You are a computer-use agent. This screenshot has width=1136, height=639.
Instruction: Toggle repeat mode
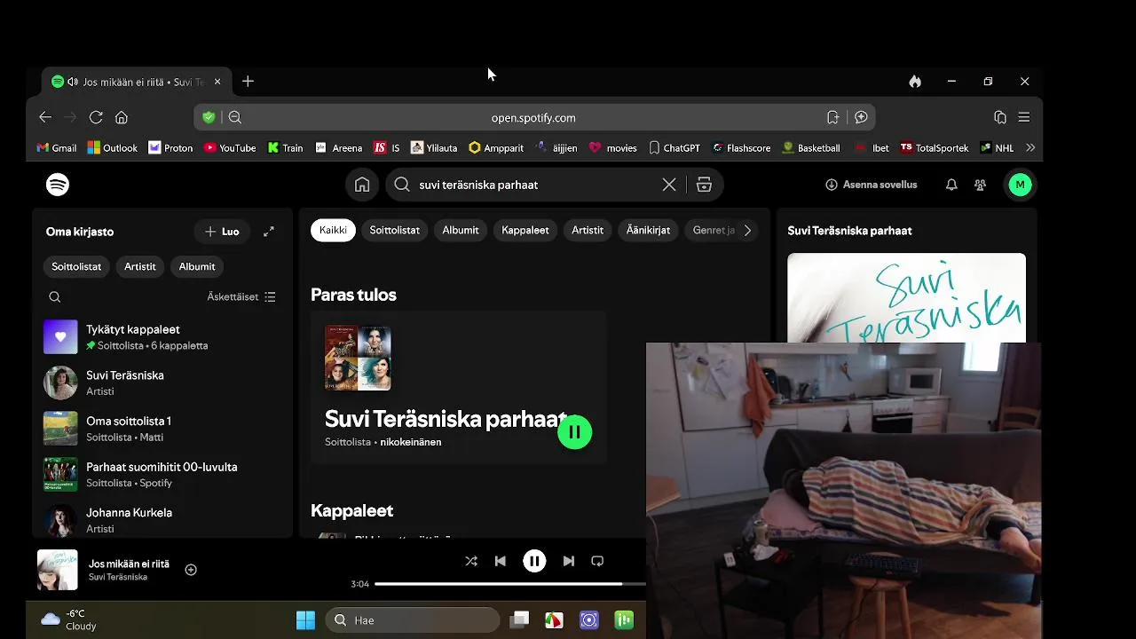(597, 561)
